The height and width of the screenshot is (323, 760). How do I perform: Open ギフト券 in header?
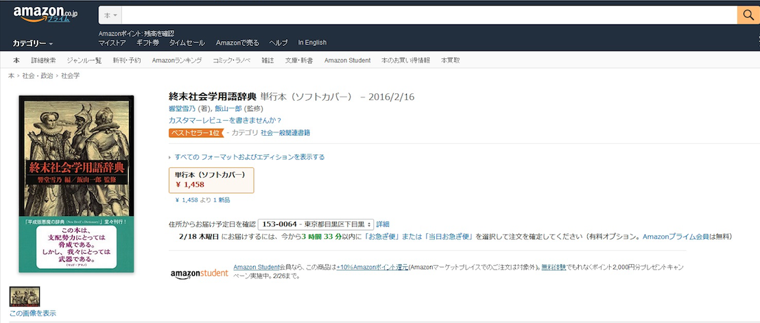[x=147, y=43]
